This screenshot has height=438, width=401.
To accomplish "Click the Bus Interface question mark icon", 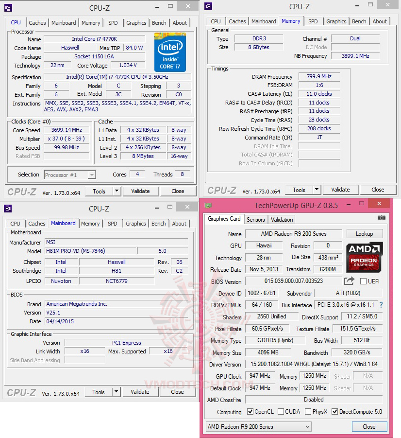I will [x=381, y=305].
